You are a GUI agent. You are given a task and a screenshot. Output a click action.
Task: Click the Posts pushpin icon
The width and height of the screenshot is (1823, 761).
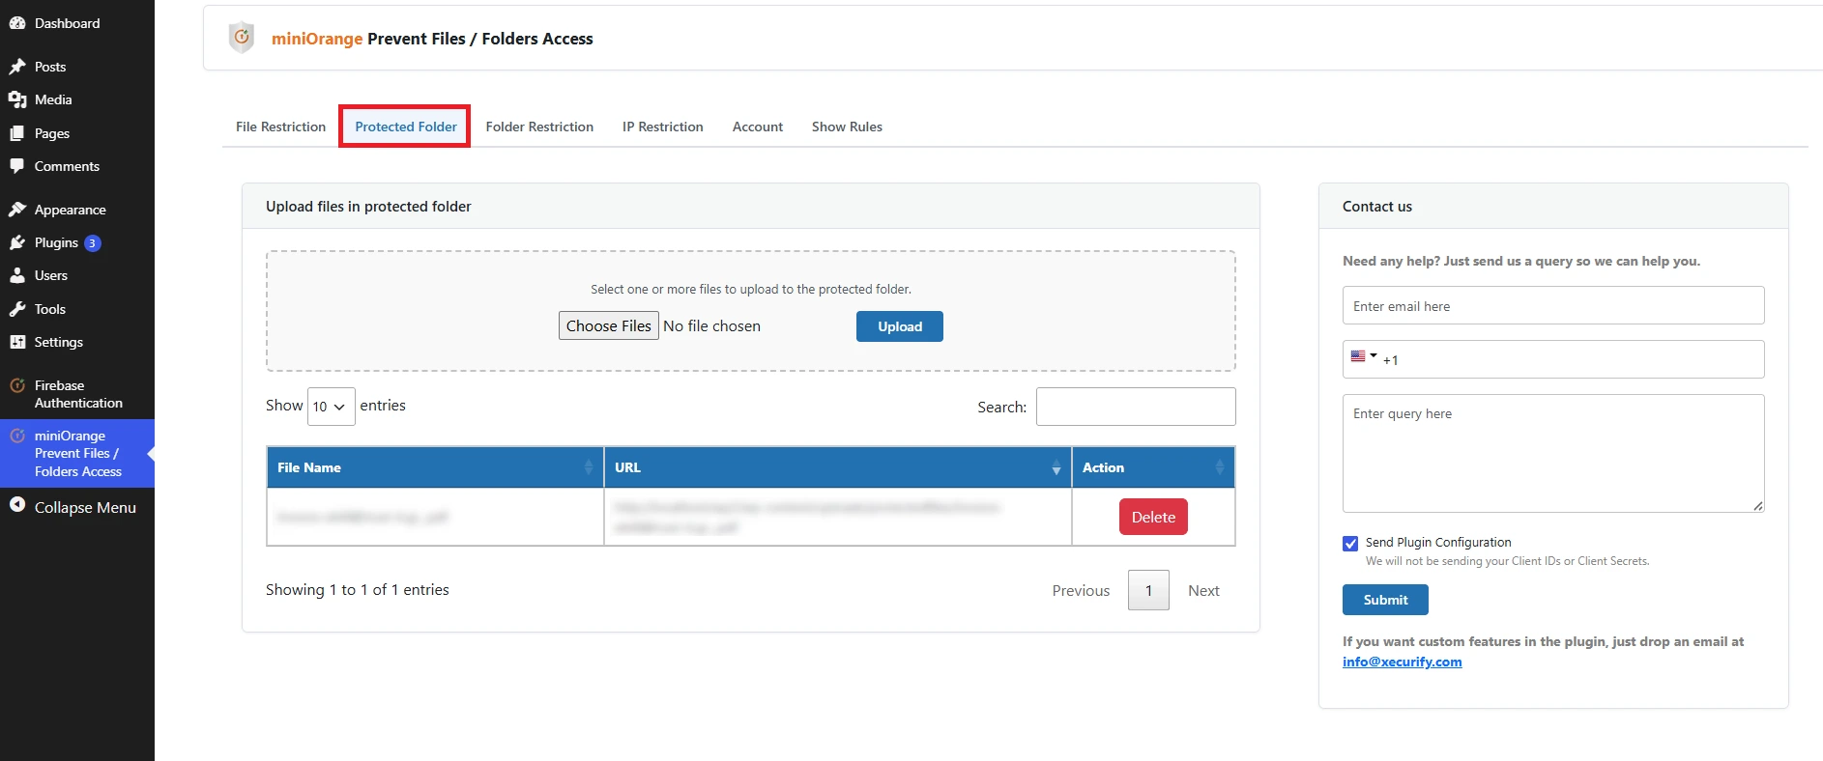coord(17,67)
